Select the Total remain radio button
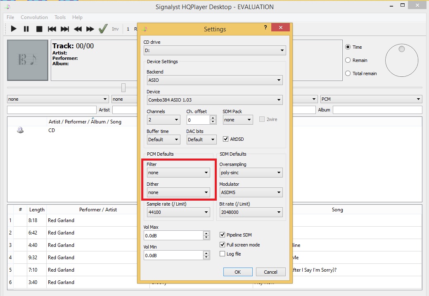429x296 pixels. click(348, 73)
